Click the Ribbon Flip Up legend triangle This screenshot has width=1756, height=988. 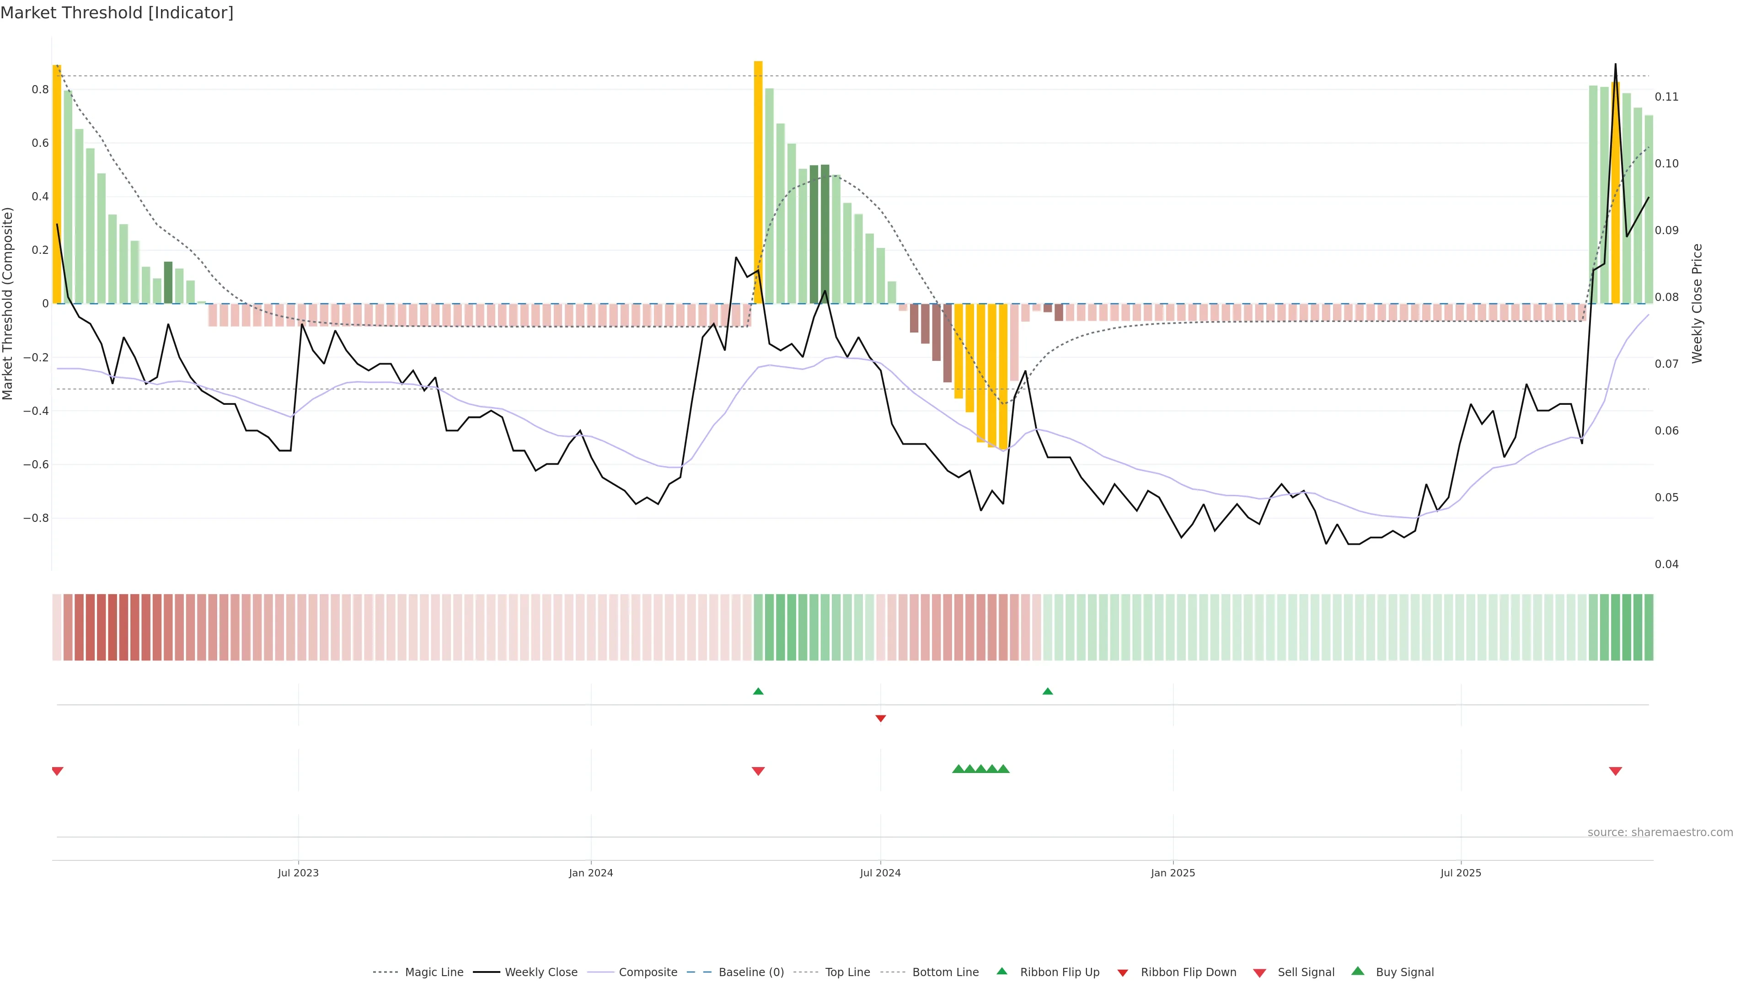[x=1001, y=971]
